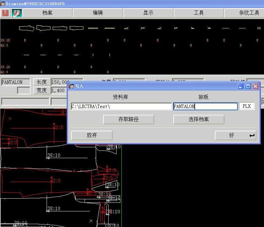This screenshot has width=264, height=227.
Task: Select the red marker tool icon top-left
Action: [x=5, y=13]
